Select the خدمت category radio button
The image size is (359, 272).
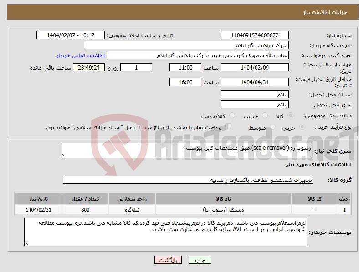coord(265,116)
